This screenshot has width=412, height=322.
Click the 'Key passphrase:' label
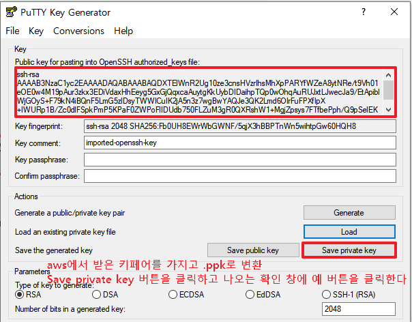tap(42, 160)
